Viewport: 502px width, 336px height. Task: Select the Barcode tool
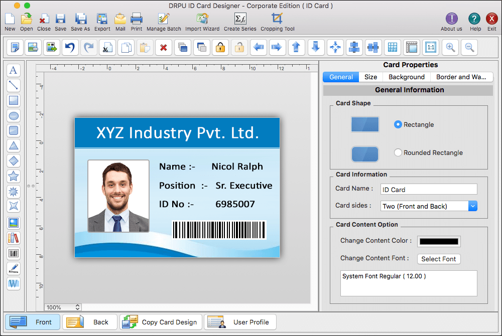(x=14, y=254)
